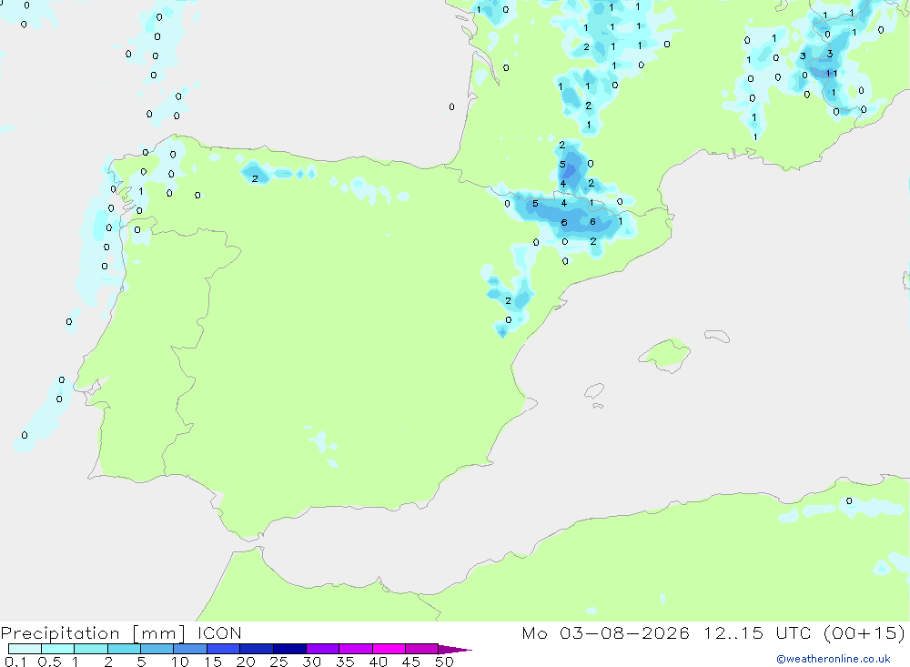910x667 pixels.
Task: Click the '25' legend scale label
Action: coord(278,662)
